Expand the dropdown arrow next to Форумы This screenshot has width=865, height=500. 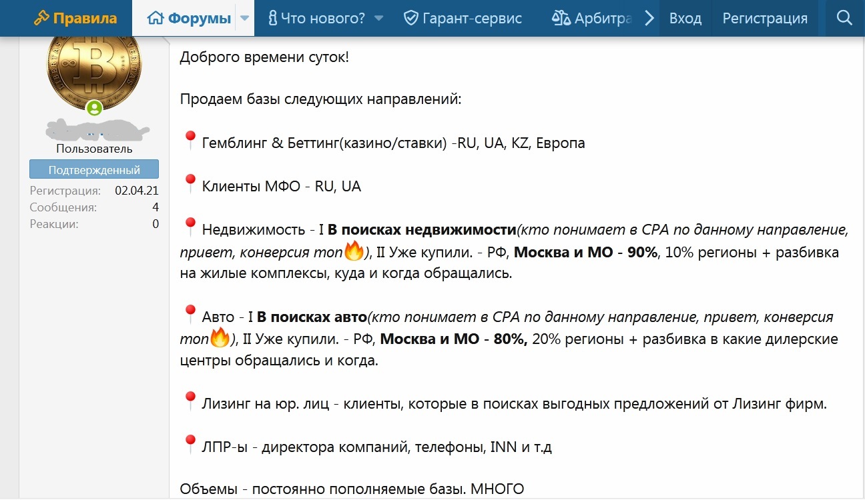click(244, 18)
